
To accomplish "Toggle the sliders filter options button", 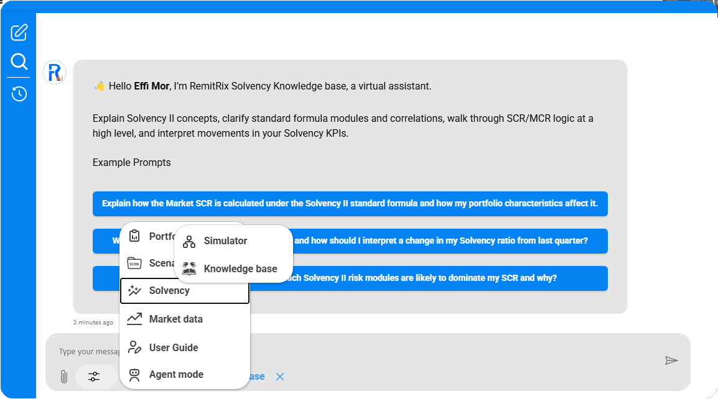I will tap(94, 377).
